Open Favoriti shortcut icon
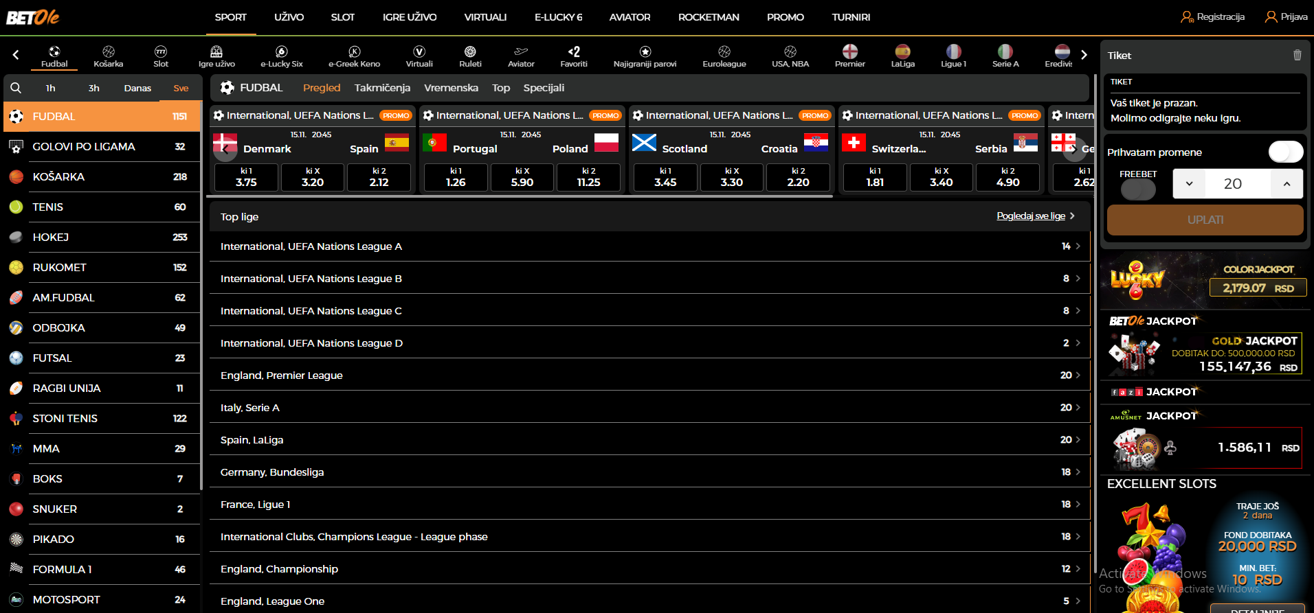 coord(574,51)
